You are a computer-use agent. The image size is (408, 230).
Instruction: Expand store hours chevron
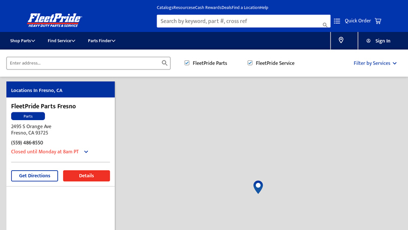(86, 152)
